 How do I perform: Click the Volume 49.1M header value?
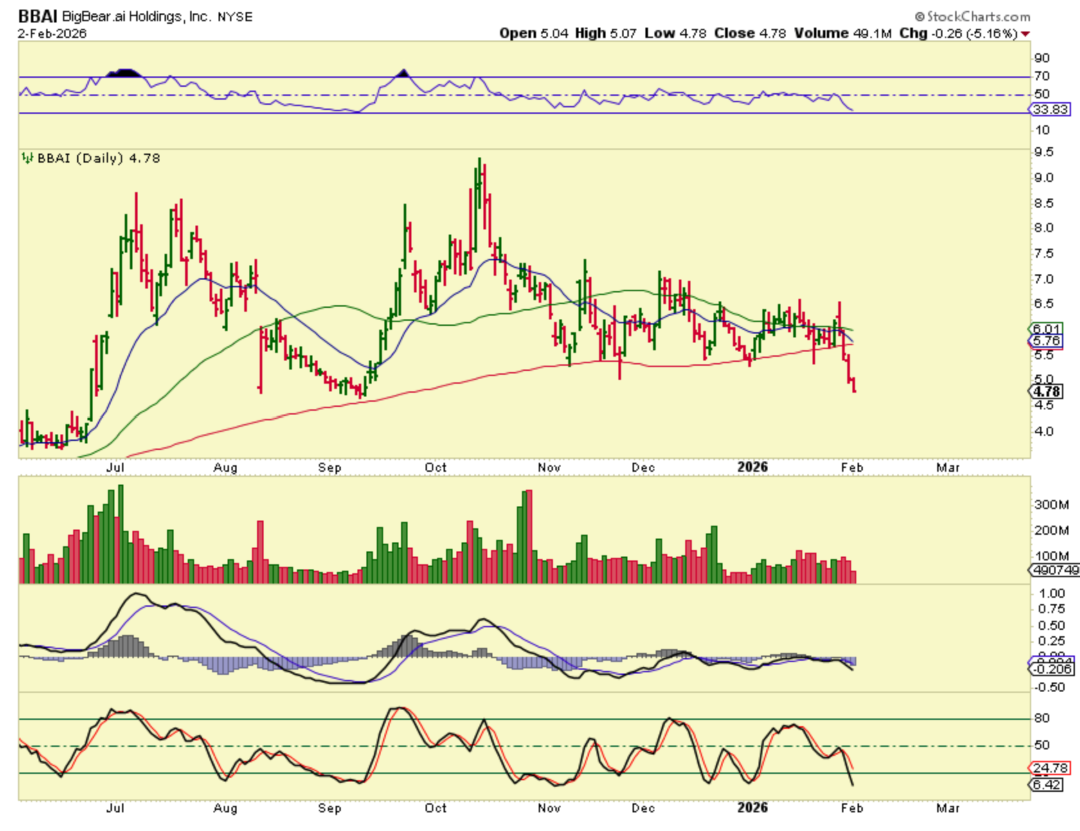pos(843,33)
